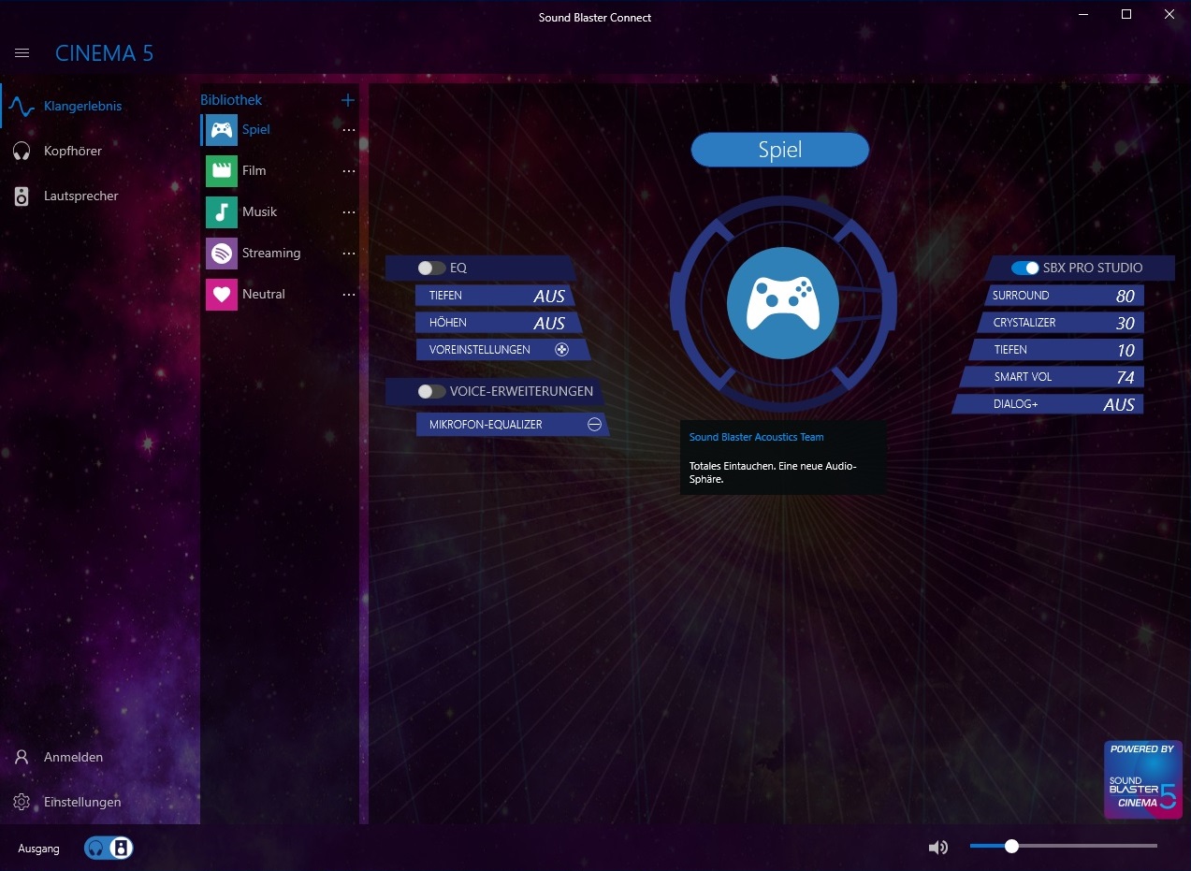
Task: Click the large central gamepad emblem
Action: (x=782, y=303)
